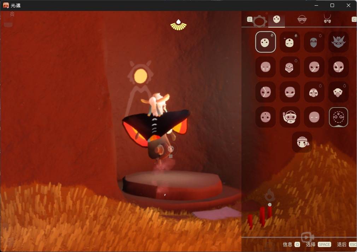Choose the closed-eyes mask with sparkle
357x252 pixels.
click(289, 42)
